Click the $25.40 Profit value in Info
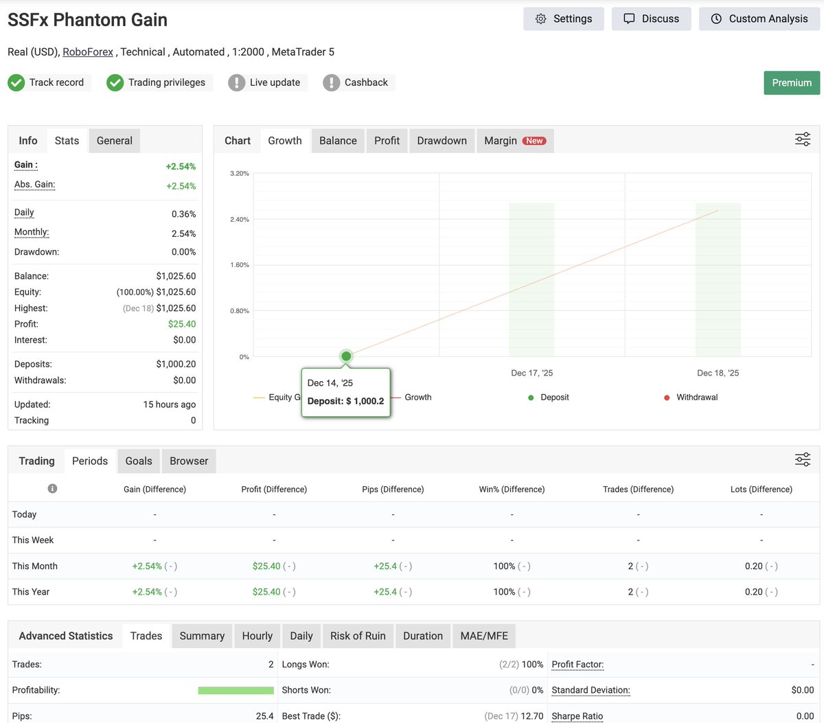Image resolution: width=824 pixels, height=723 pixels. tap(182, 324)
